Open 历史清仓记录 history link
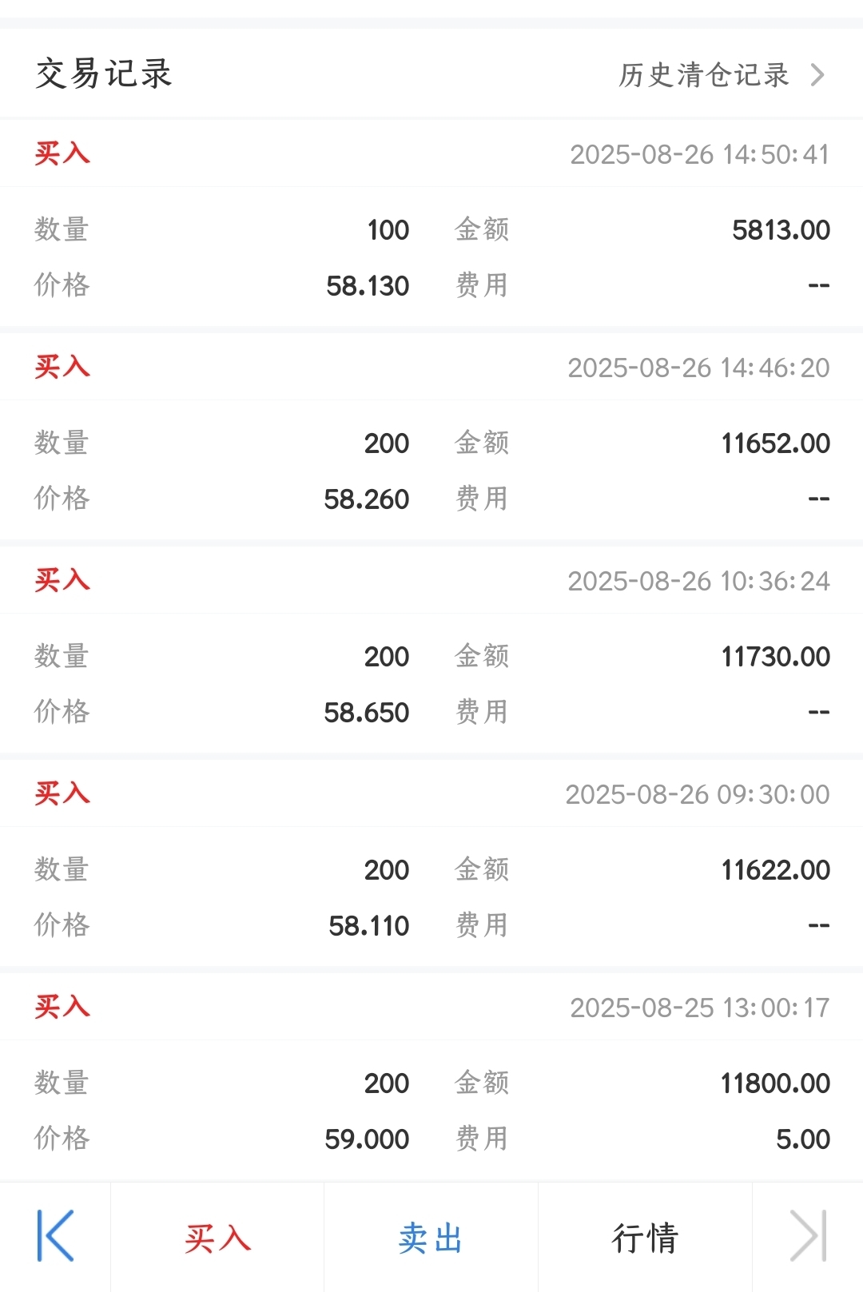 pyautogui.click(x=704, y=75)
